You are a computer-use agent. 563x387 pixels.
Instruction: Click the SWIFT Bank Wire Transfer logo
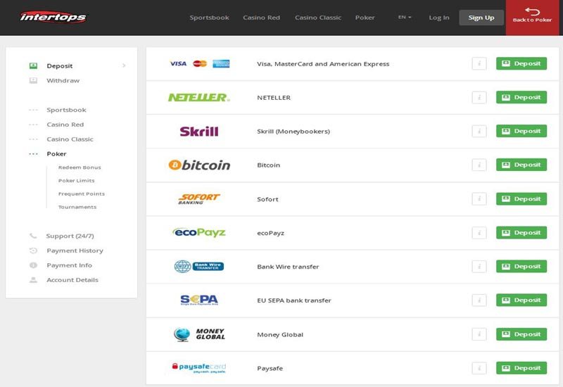coord(199,267)
